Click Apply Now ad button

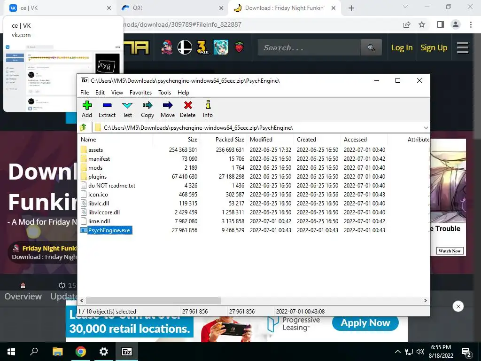[365, 323]
